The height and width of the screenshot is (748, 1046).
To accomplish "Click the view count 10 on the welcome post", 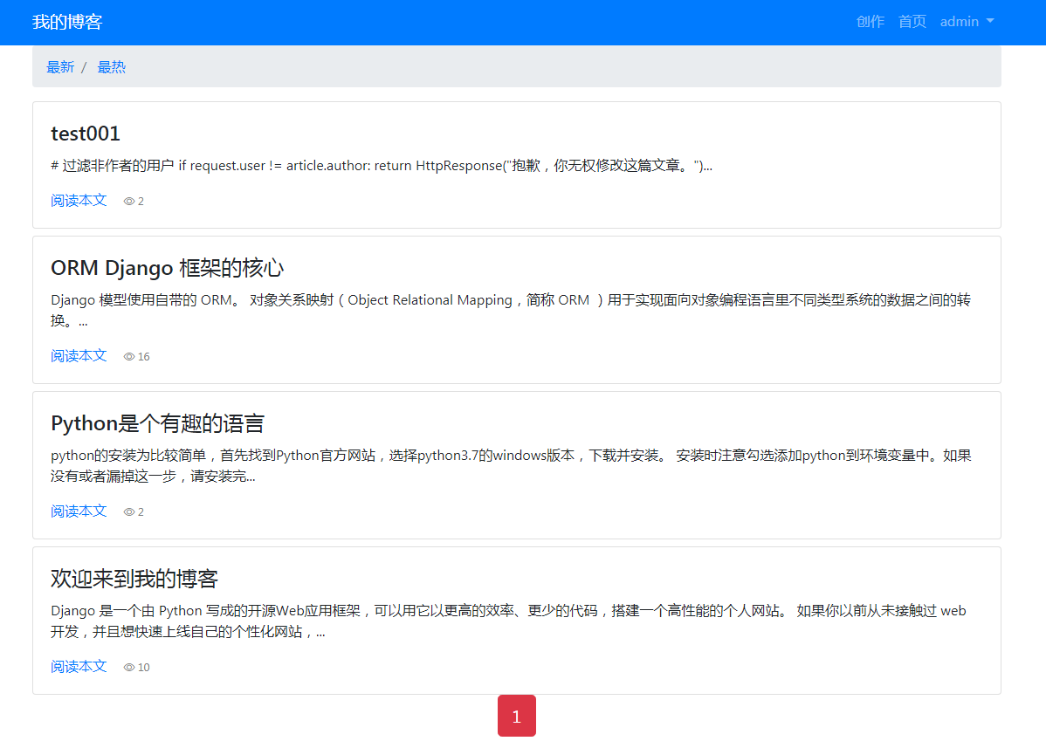I will click(145, 667).
